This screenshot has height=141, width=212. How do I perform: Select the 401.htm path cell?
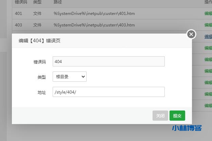(94, 14)
